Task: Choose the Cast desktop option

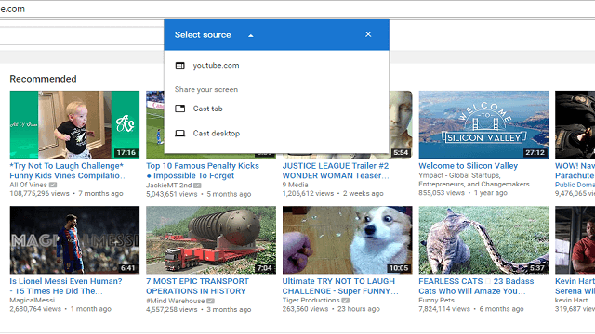Action: click(277, 134)
